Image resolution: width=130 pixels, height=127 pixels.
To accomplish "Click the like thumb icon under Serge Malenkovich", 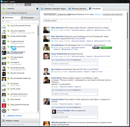I will pos(53,60).
